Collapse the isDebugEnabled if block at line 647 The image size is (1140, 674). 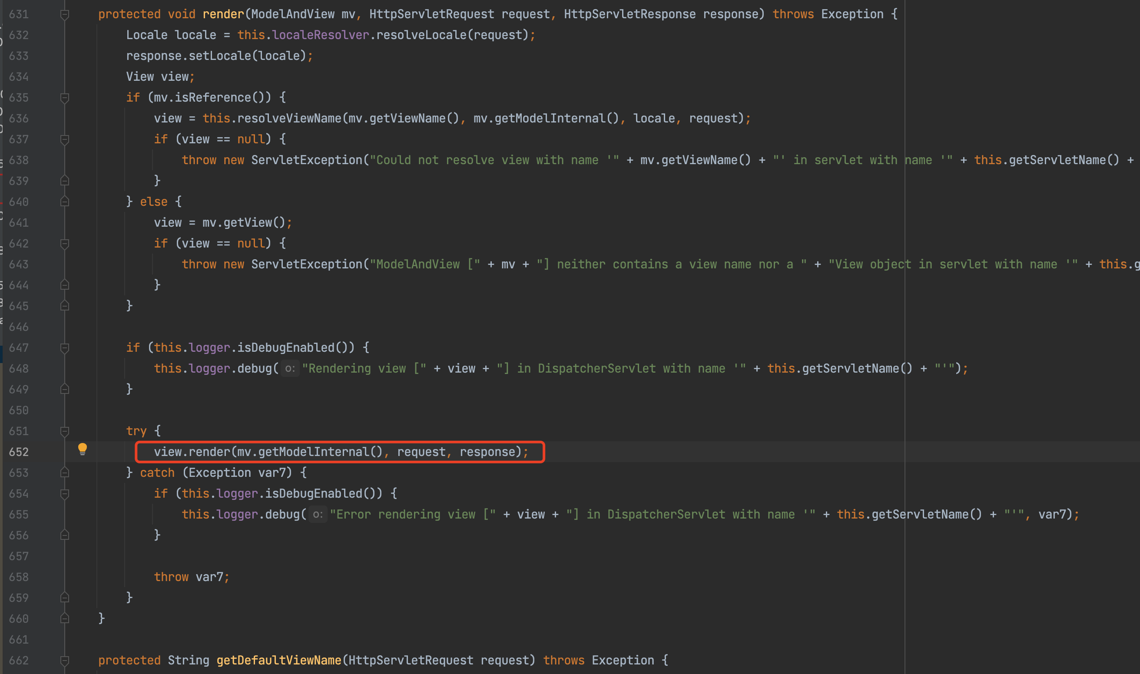(x=65, y=348)
